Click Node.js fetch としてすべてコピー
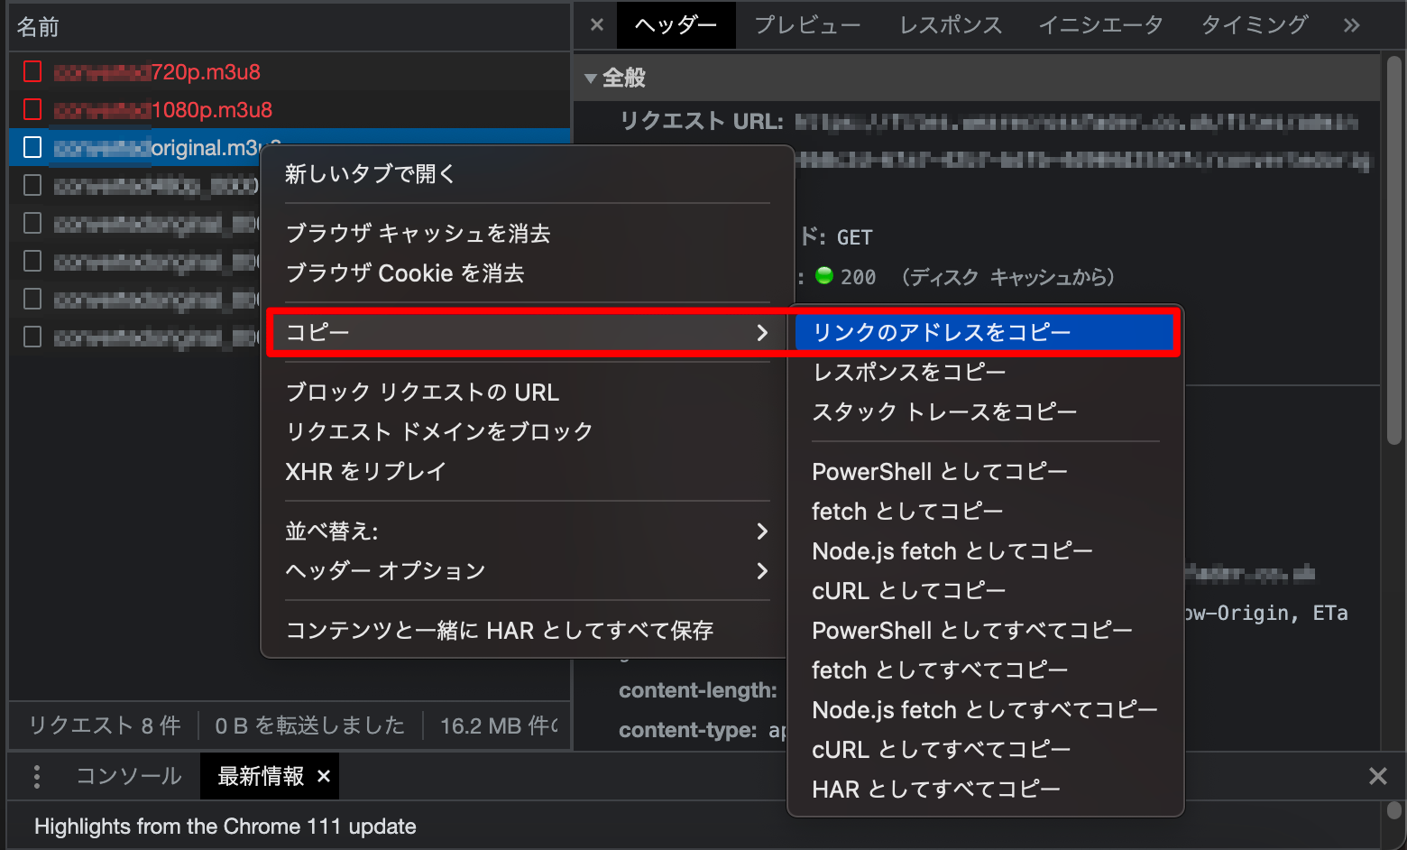 pos(985,710)
